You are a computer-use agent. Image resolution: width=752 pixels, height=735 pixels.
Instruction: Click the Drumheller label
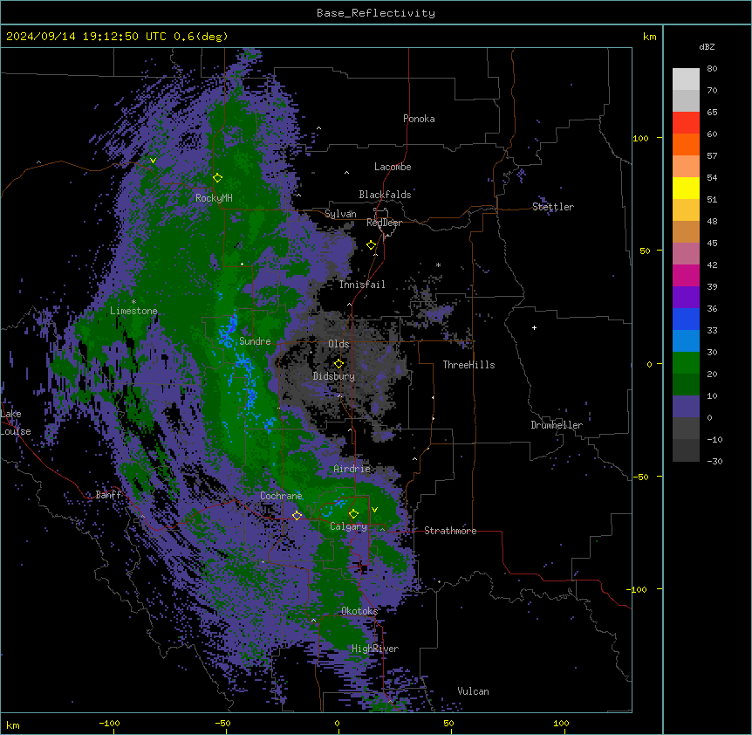tap(557, 425)
